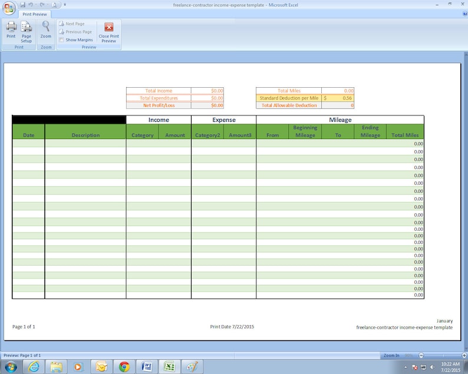
Task: Click the Ending Mileage column header
Action: pyautogui.click(x=370, y=131)
